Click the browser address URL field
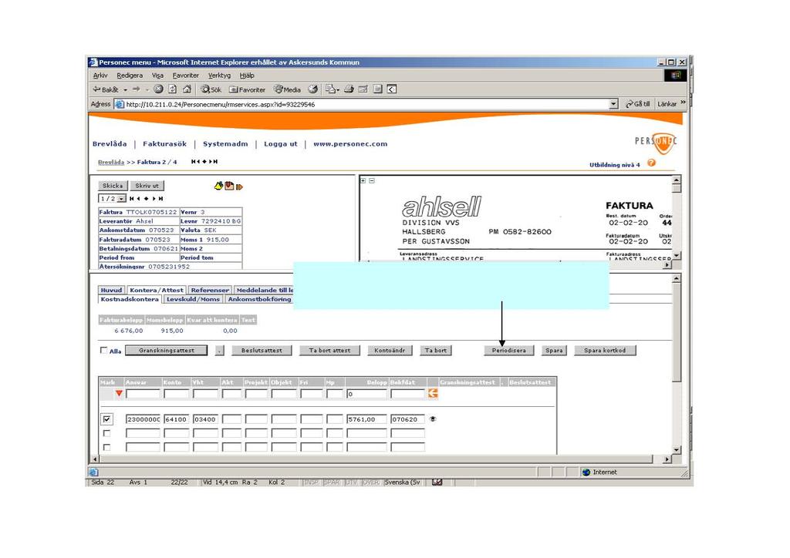Image resolution: width=790 pixels, height=558 pixels. coord(361,104)
